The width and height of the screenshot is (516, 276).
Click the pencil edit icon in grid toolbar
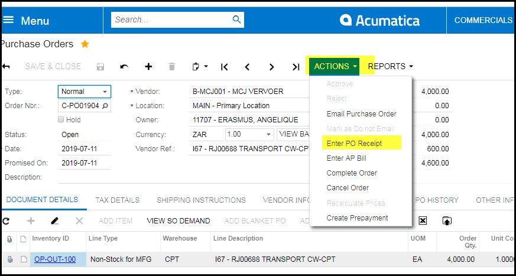pos(55,221)
